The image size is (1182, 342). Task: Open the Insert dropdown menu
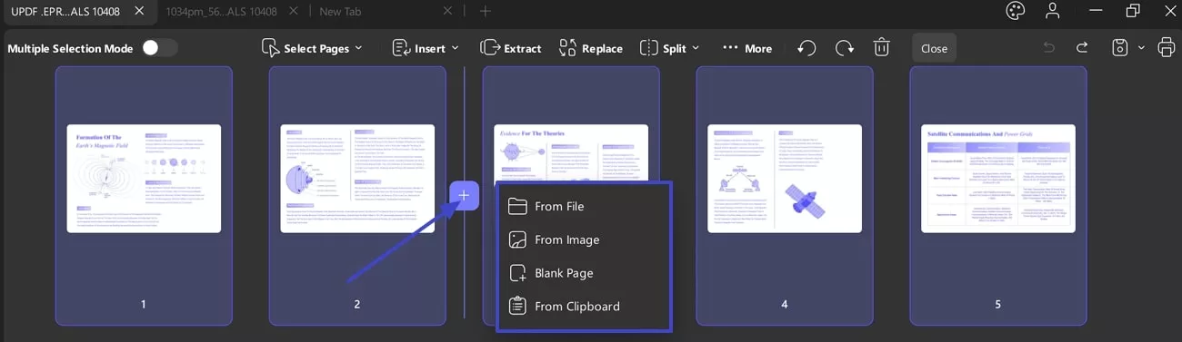tap(426, 48)
